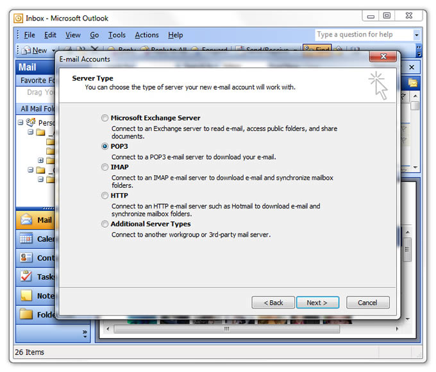Click the Outlook title bar icon
Viewport: 436px width, 372px height.
[19, 19]
